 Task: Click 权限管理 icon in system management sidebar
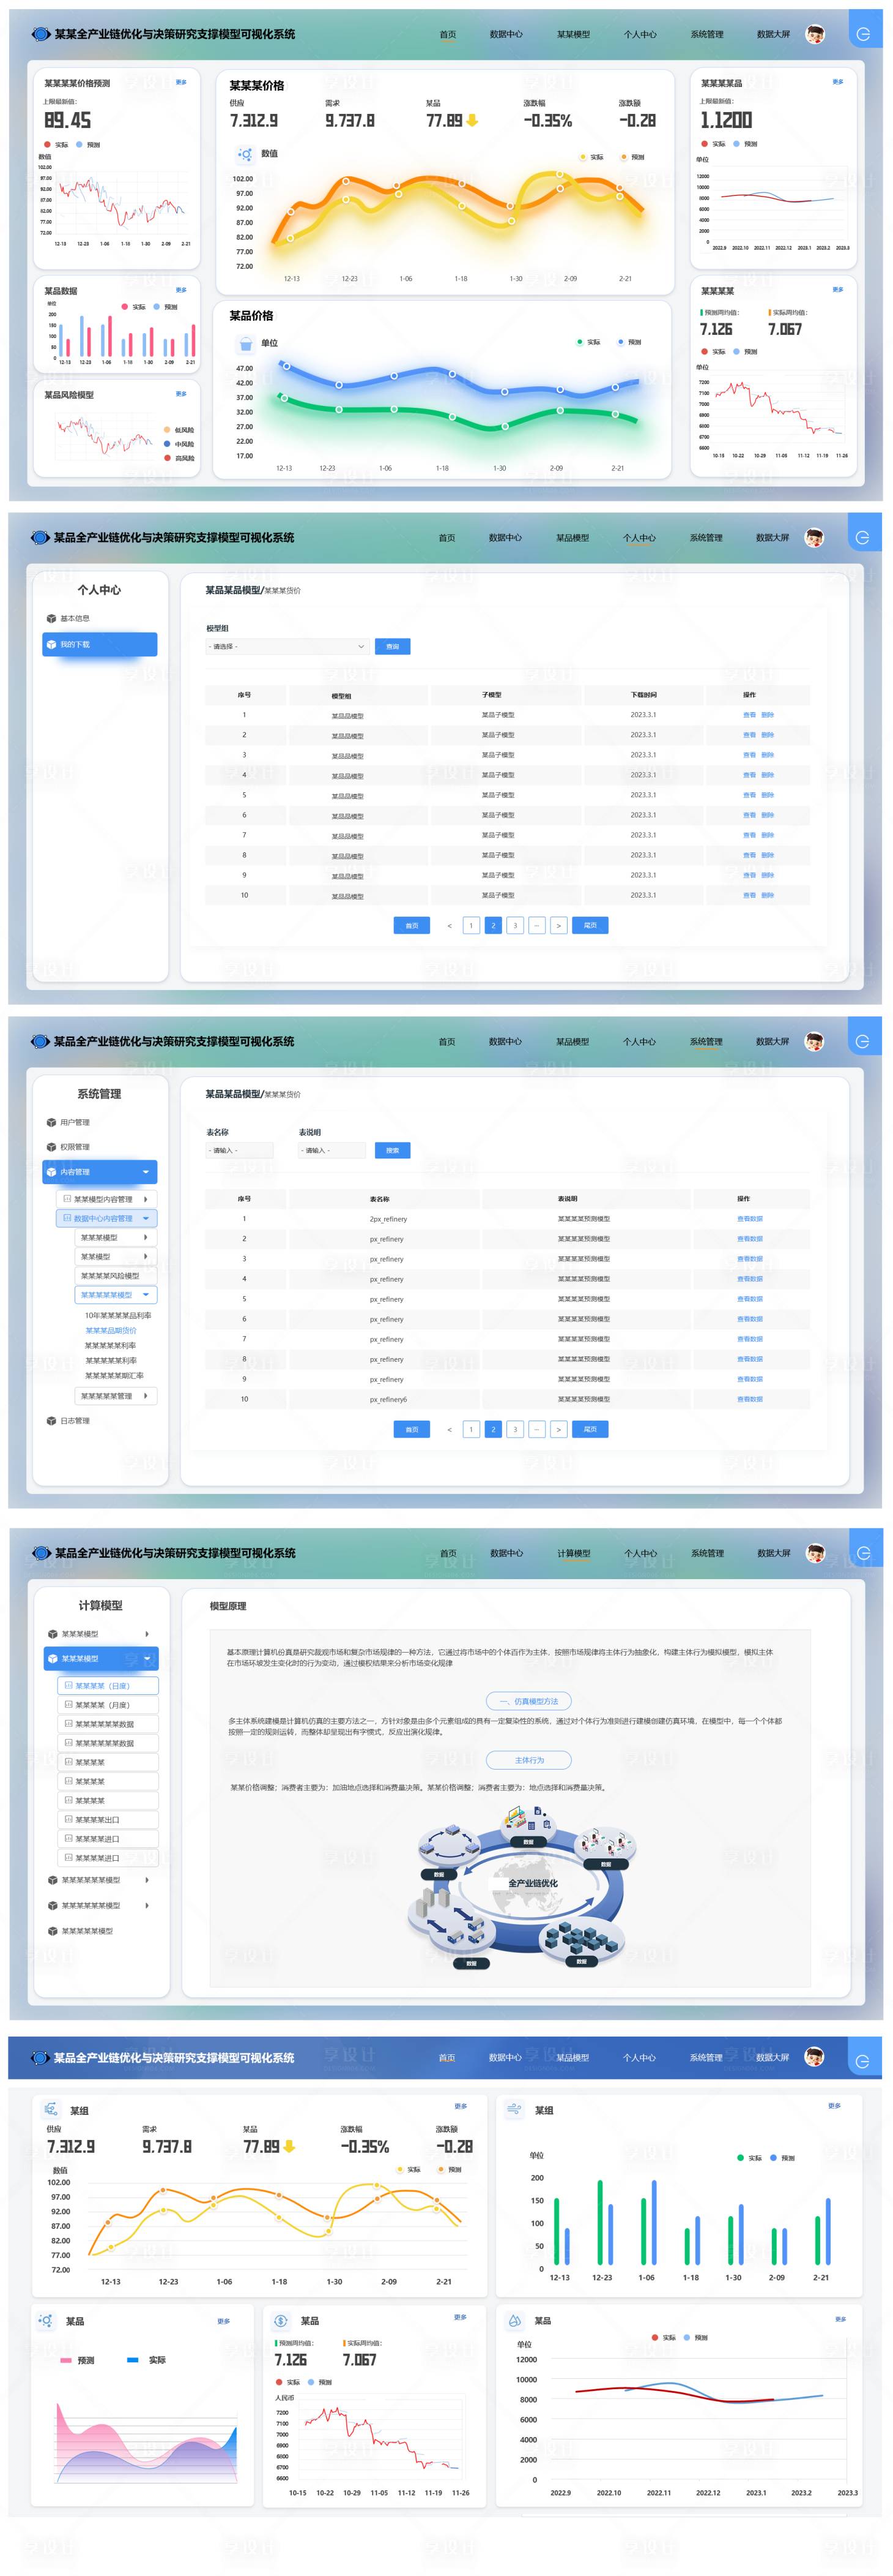[51, 1147]
